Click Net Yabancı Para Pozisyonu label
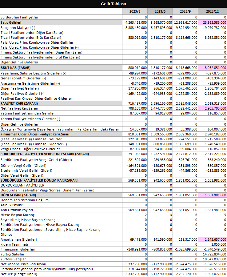Screen dimensions: 227x277 (x=23, y=264)
